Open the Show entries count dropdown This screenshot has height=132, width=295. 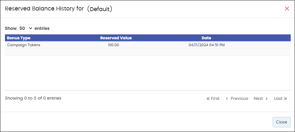(26, 28)
